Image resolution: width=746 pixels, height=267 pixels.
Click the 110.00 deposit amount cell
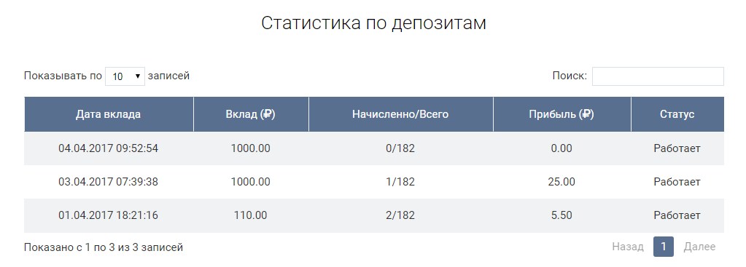[251, 216]
